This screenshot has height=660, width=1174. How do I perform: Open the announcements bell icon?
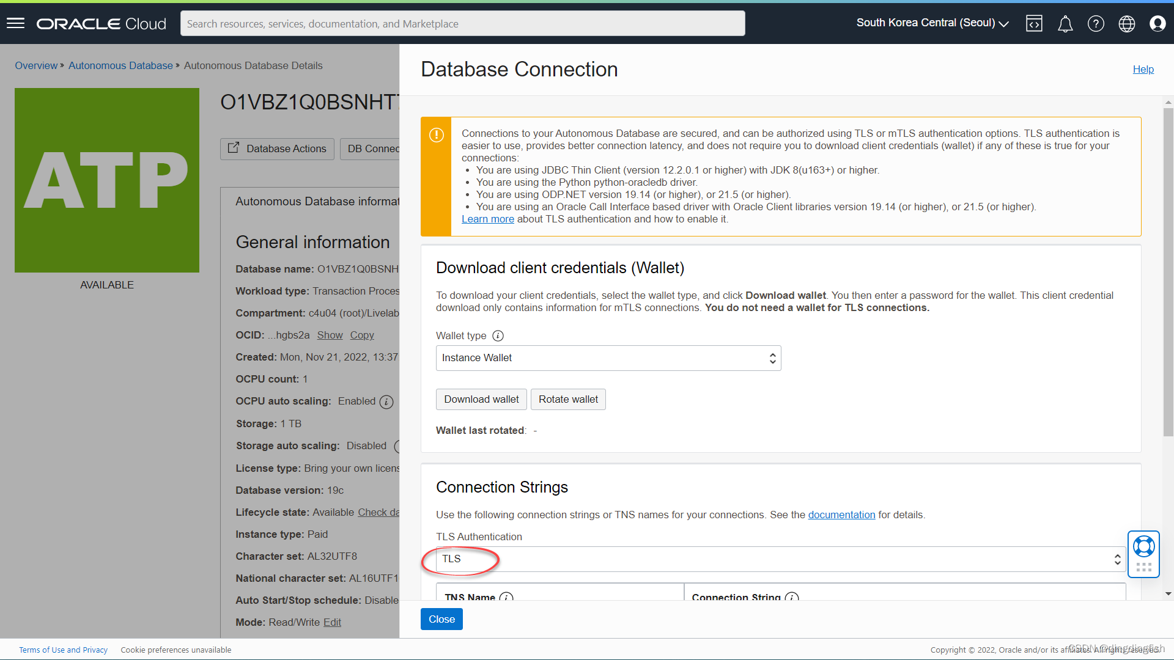point(1065,24)
